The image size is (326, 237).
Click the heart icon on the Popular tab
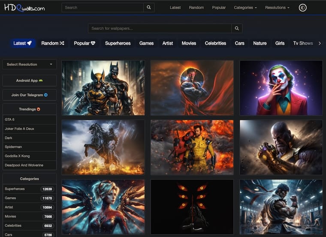pyautogui.click(x=93, y=43)
